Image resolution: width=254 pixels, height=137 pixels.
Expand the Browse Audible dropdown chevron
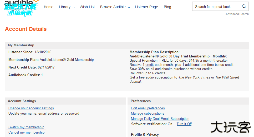click(x=129, y=7)
